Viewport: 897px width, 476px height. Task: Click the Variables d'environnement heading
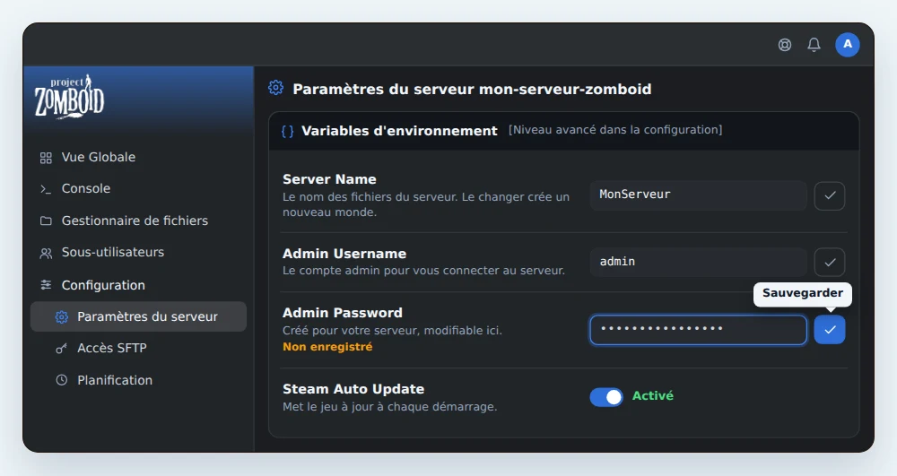(x=399, y=131)
